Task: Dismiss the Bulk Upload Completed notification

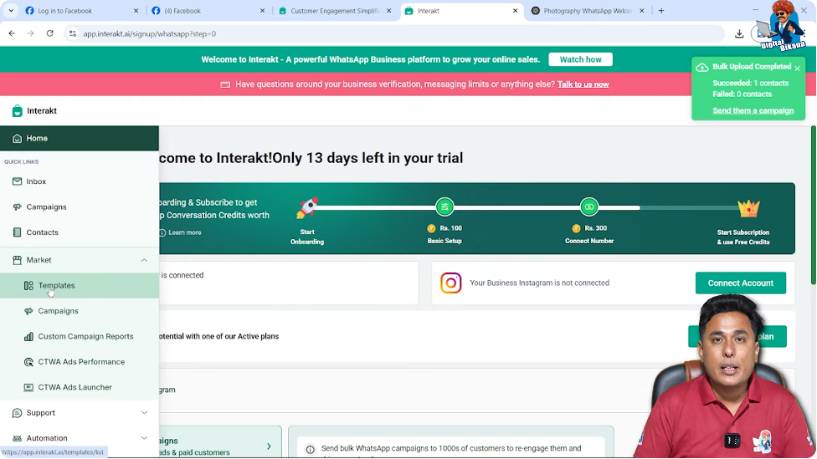Action: tap(797, 68)
